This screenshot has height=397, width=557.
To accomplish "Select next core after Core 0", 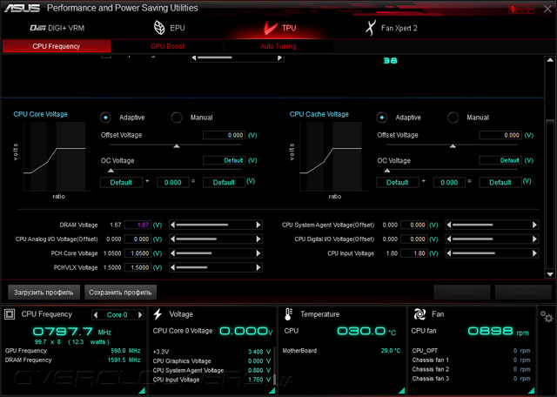I will (140, 314).
